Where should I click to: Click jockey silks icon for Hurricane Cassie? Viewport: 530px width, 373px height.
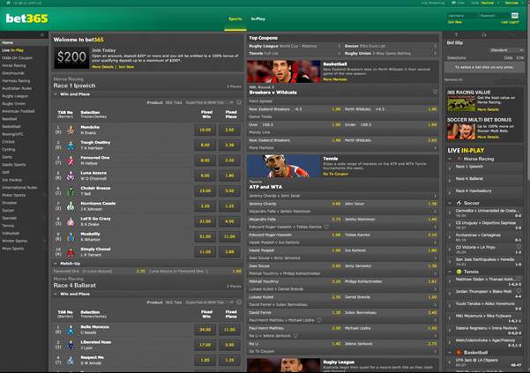point(71,206)
